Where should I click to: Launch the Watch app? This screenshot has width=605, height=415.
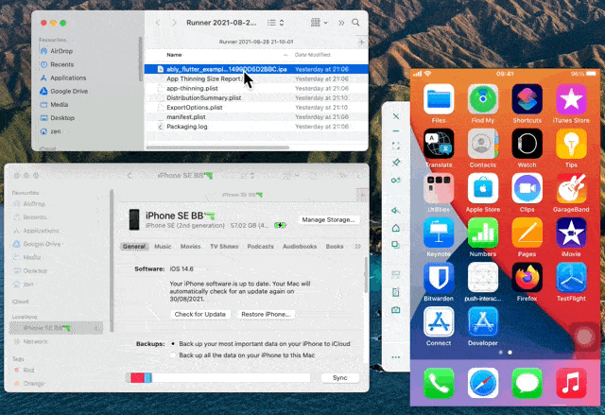pyautogui.click(x=527, y=144)
